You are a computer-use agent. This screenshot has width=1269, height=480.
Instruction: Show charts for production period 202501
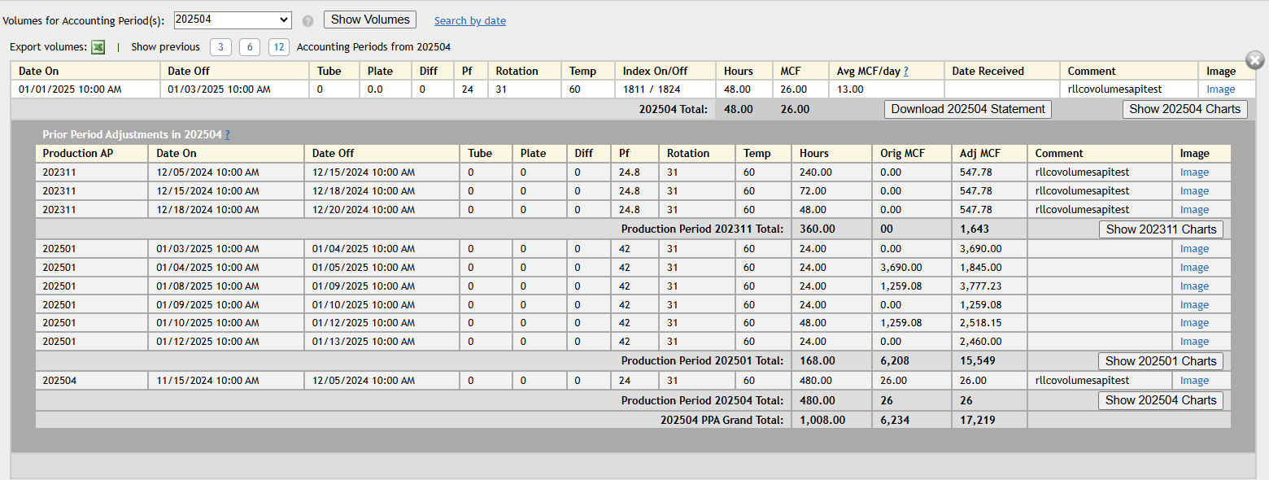[x=1161, y=361]
